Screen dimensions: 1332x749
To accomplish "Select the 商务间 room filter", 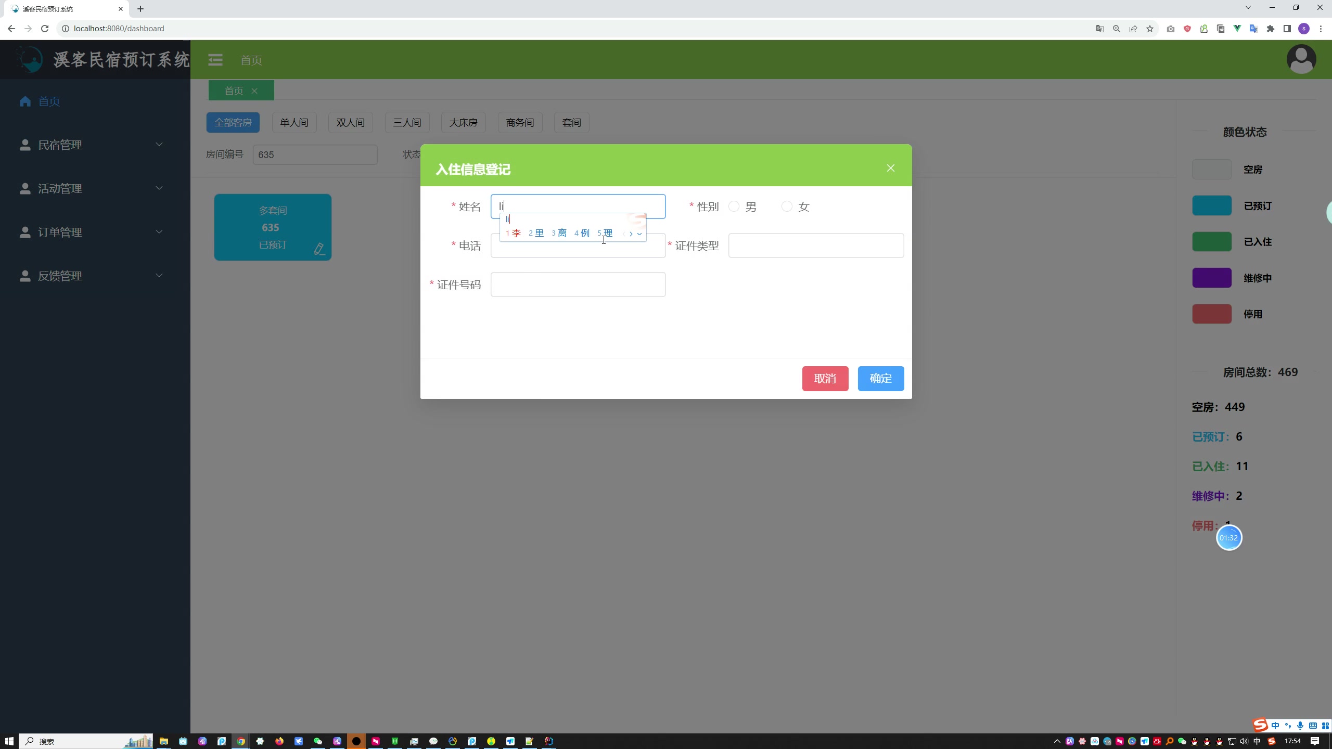I will pos(520,123).
